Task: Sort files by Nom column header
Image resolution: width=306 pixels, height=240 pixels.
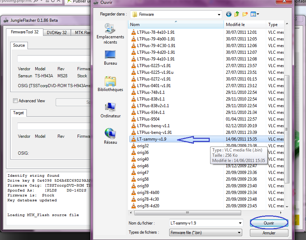Action: click(x=176, y=25)
